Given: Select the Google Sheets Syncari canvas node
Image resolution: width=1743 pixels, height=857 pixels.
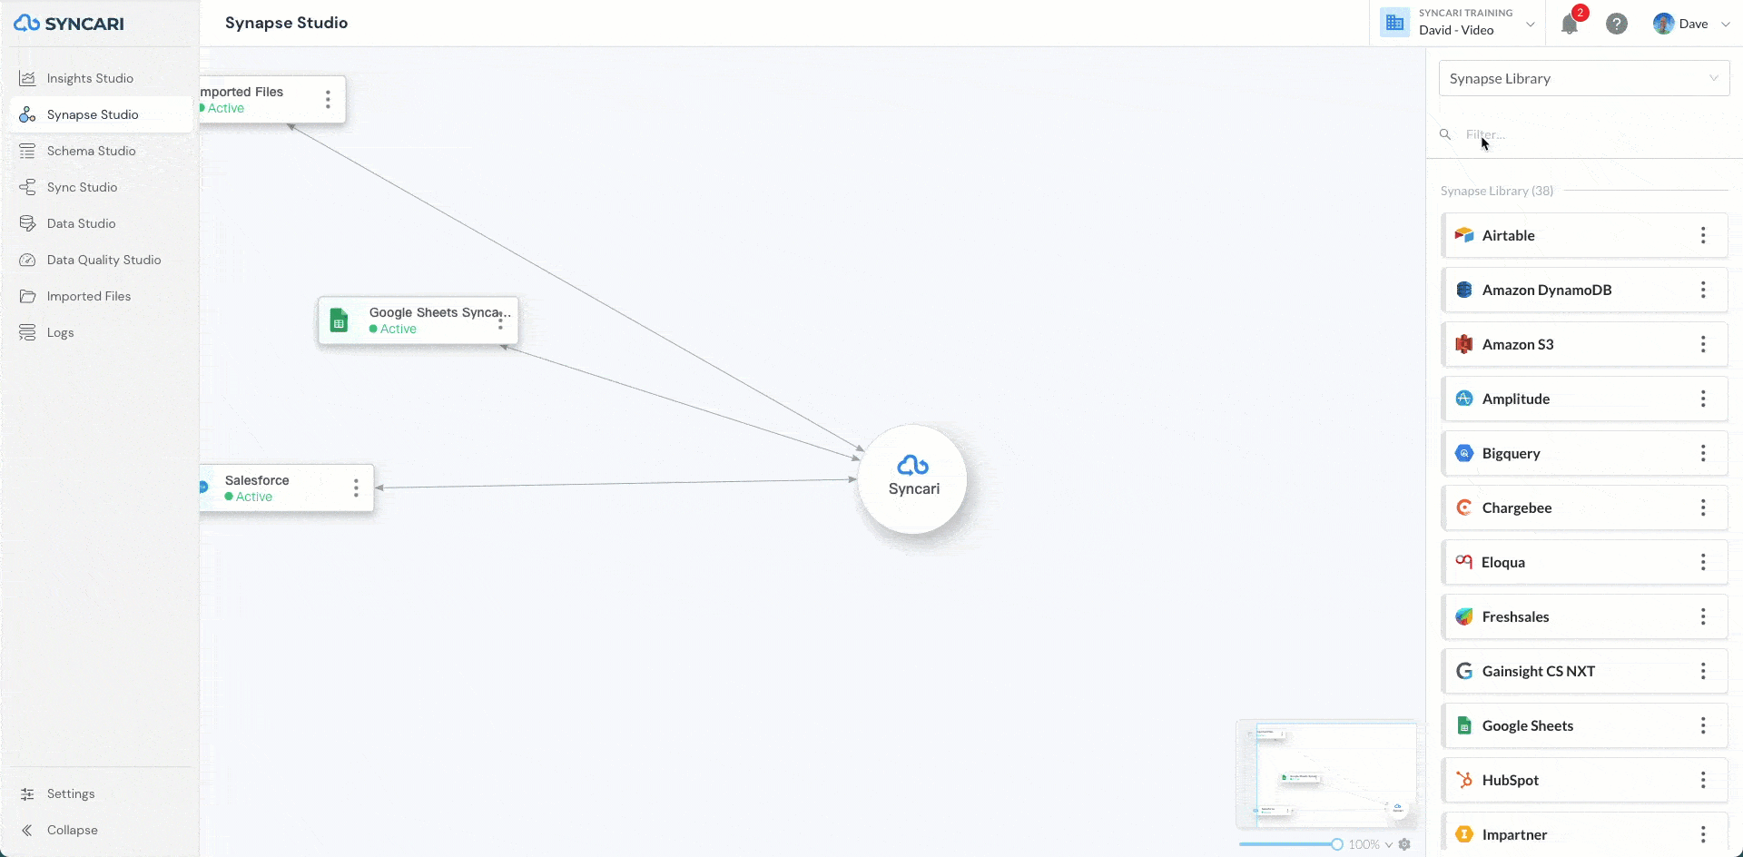Looking at the screenshot, I should 418,320.
